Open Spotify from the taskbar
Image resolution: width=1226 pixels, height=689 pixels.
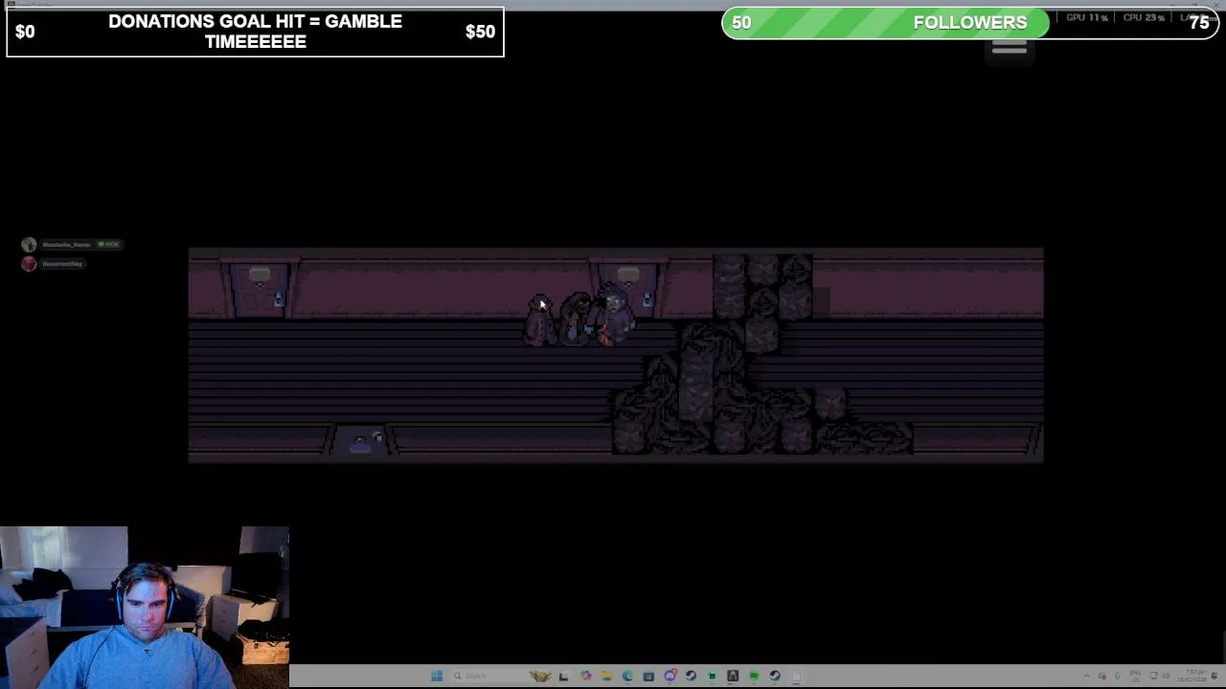pos(754,676)
